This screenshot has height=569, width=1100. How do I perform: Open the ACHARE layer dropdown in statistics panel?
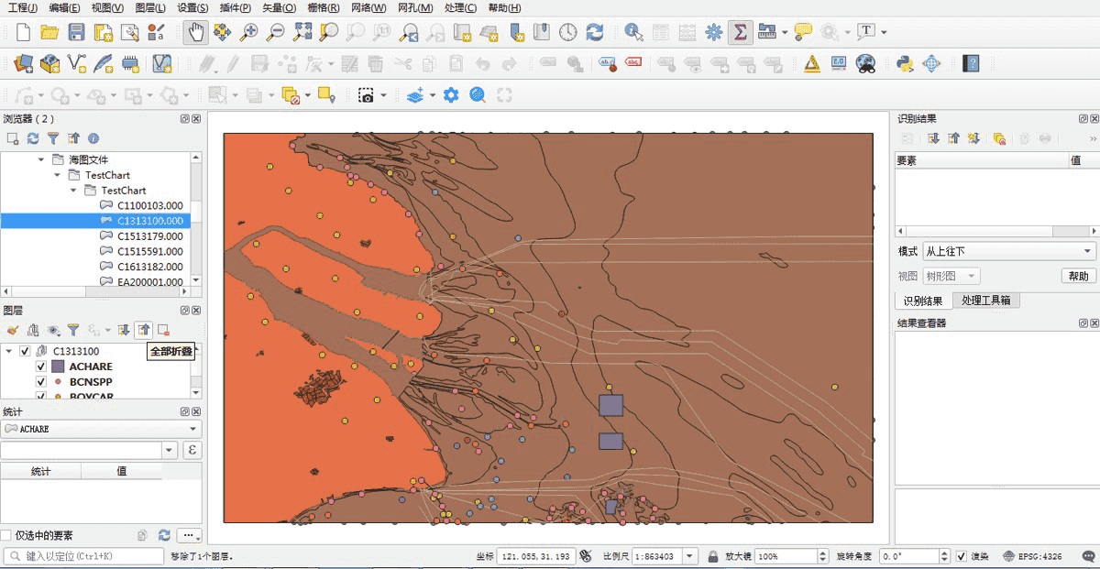click(101, 429)
